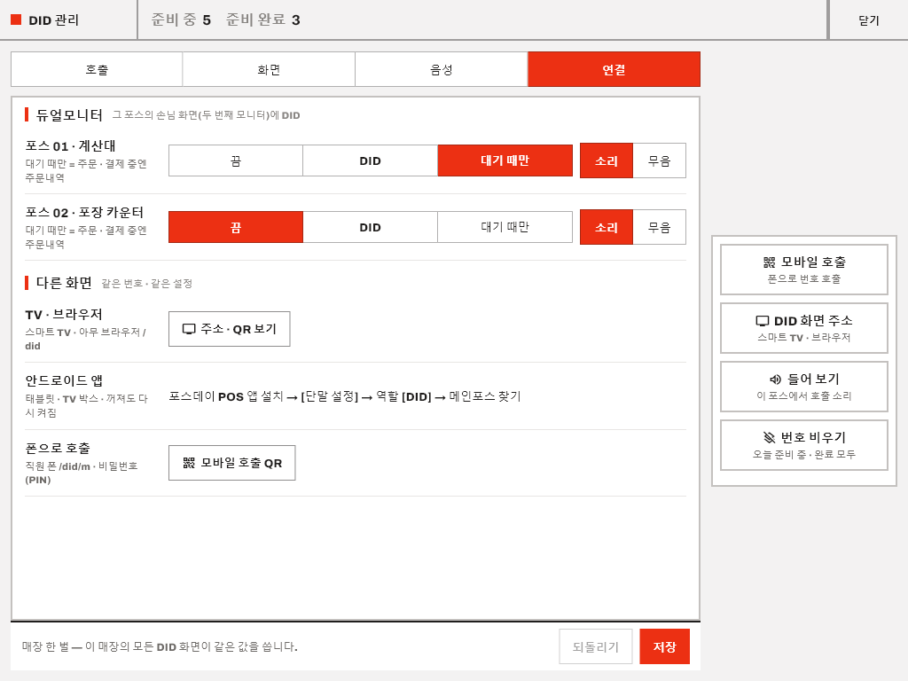The width and height of the screenshot is (908, 681).
Task: Switch to the 화면 tab
Action: [269, 69]
